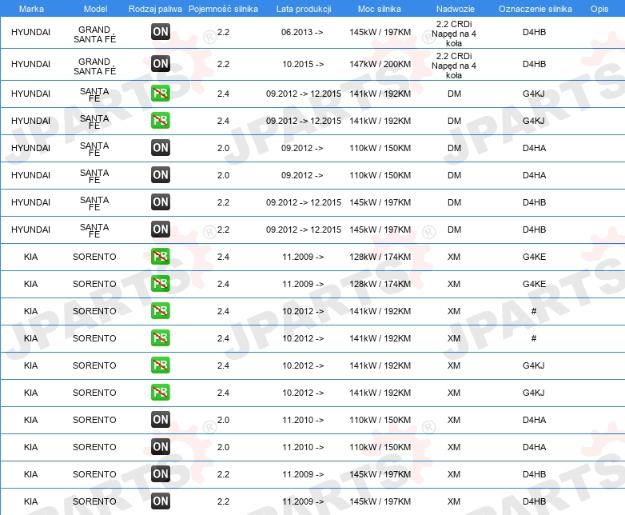Click ON icon in lower Hyundai Santa Fe D4HA row

pos(161,174)
